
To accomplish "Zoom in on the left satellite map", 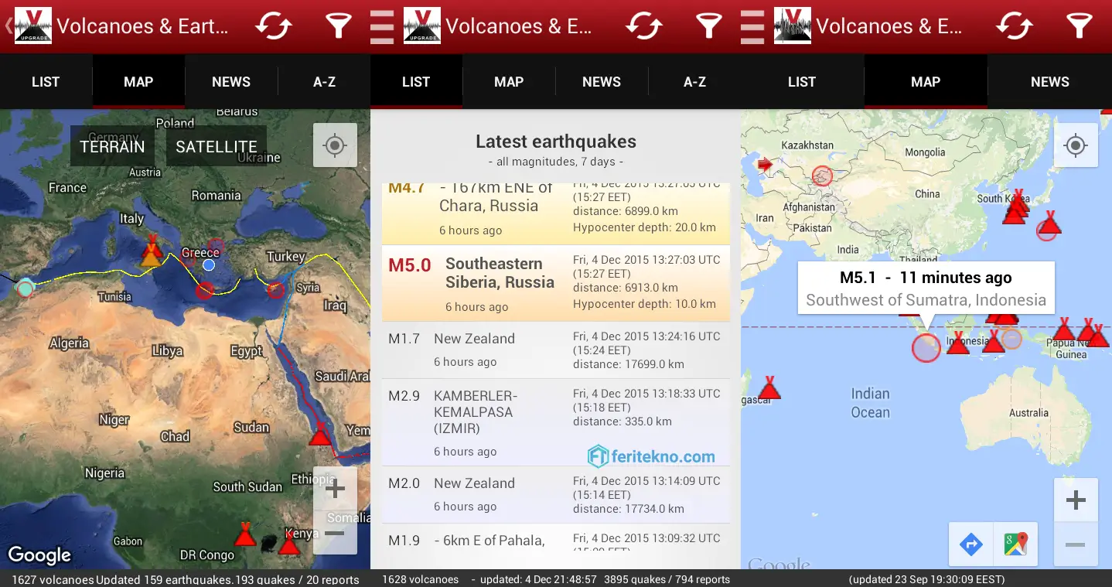I will 335,488.
